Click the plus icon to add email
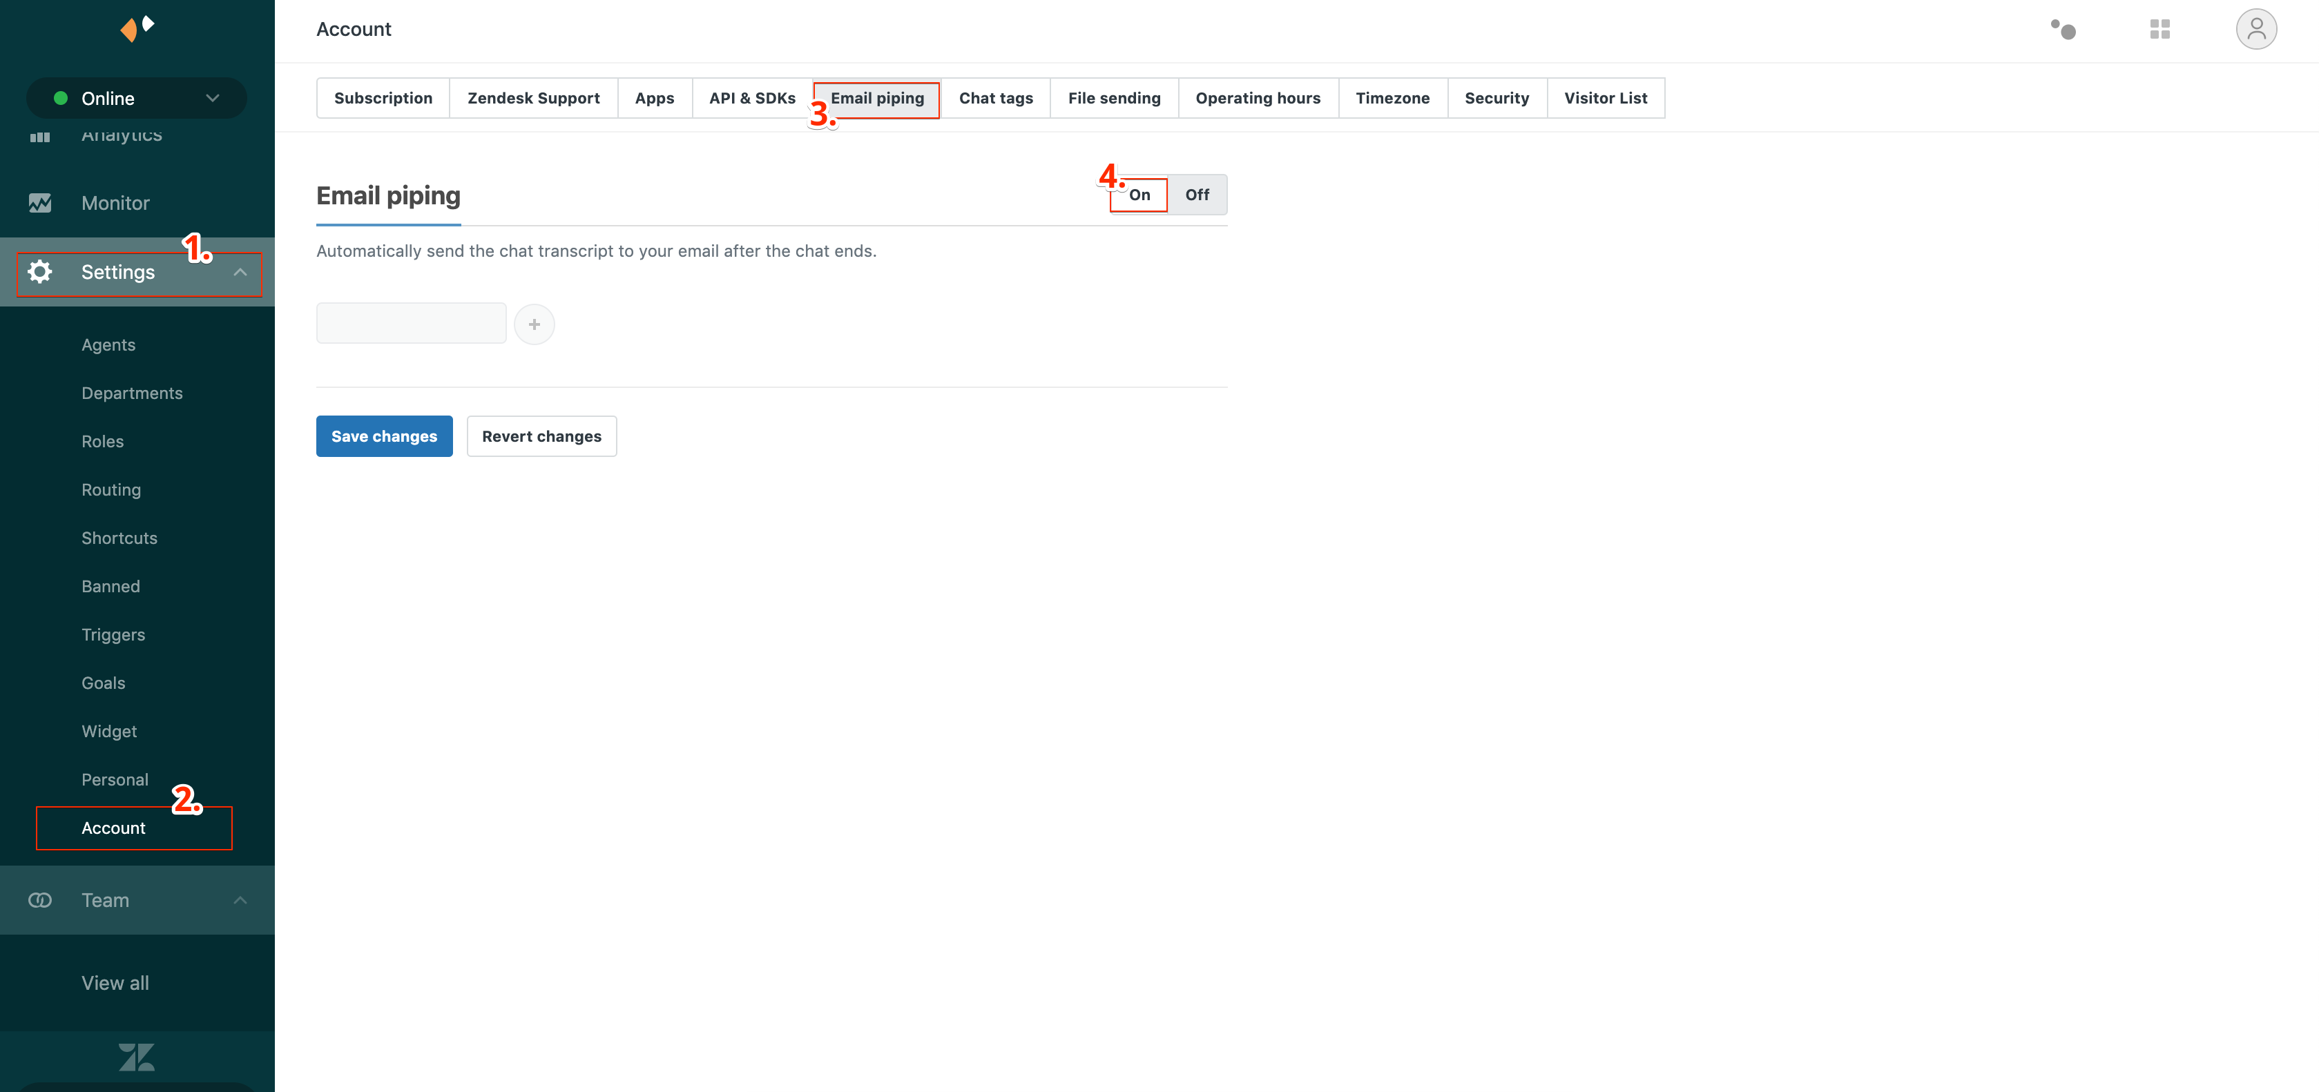2319x1092 pixels. pos(534,324)
